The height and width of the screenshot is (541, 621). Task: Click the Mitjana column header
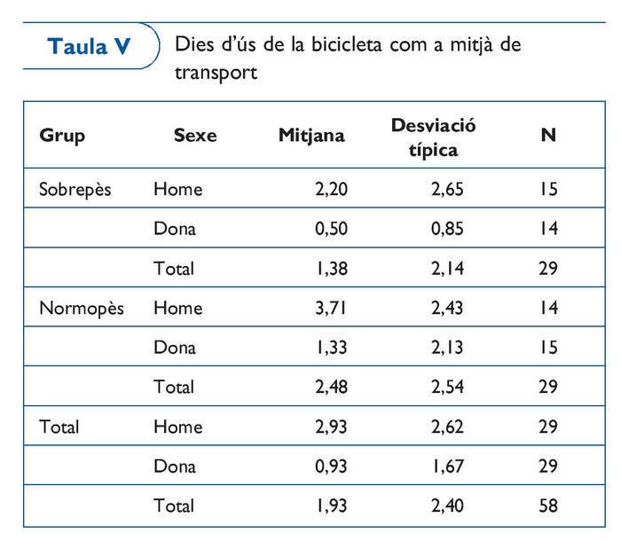(311, 136)
